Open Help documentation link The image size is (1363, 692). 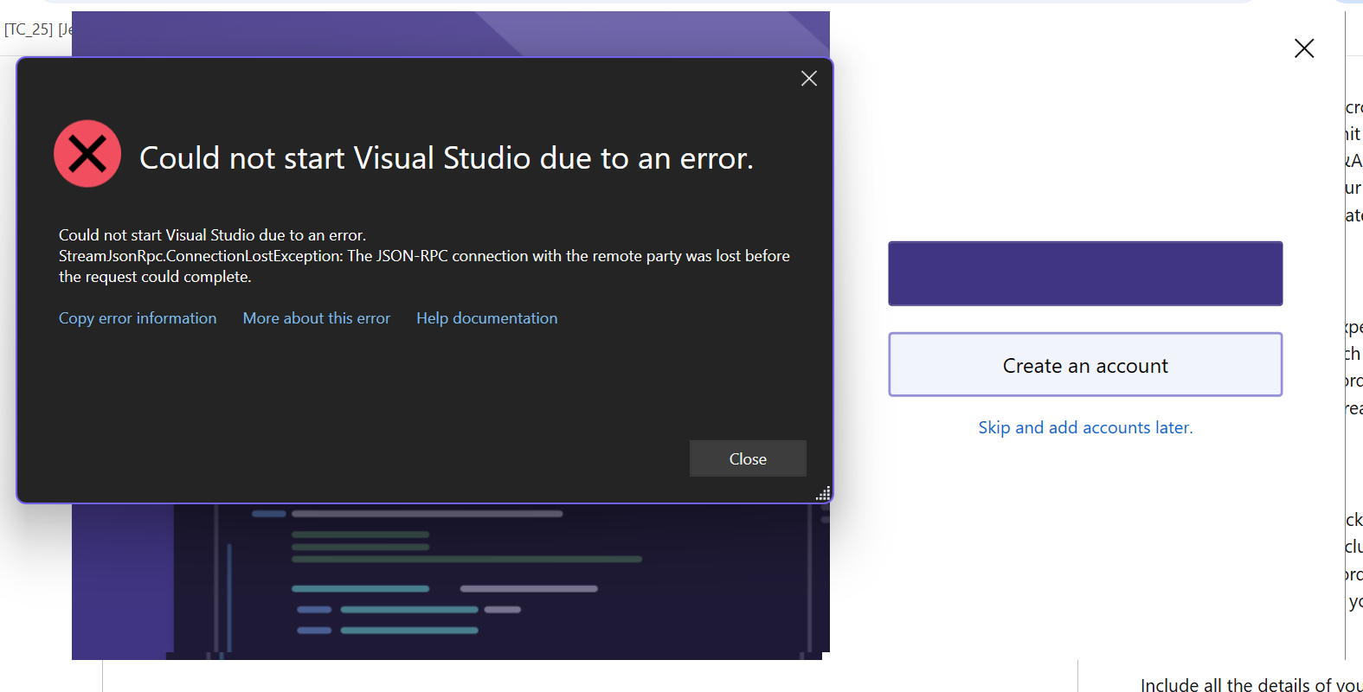(487, 318)
